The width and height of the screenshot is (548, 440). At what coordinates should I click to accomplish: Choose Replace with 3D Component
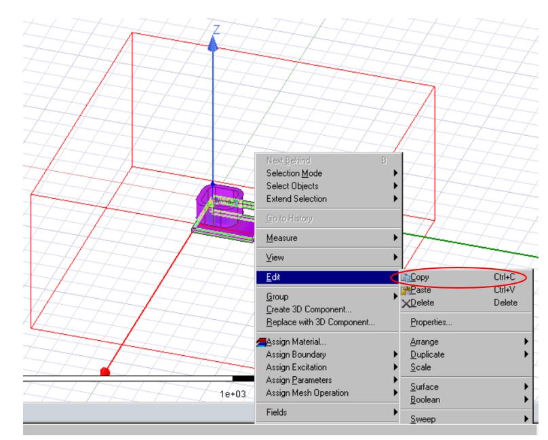tap(328, 323)
